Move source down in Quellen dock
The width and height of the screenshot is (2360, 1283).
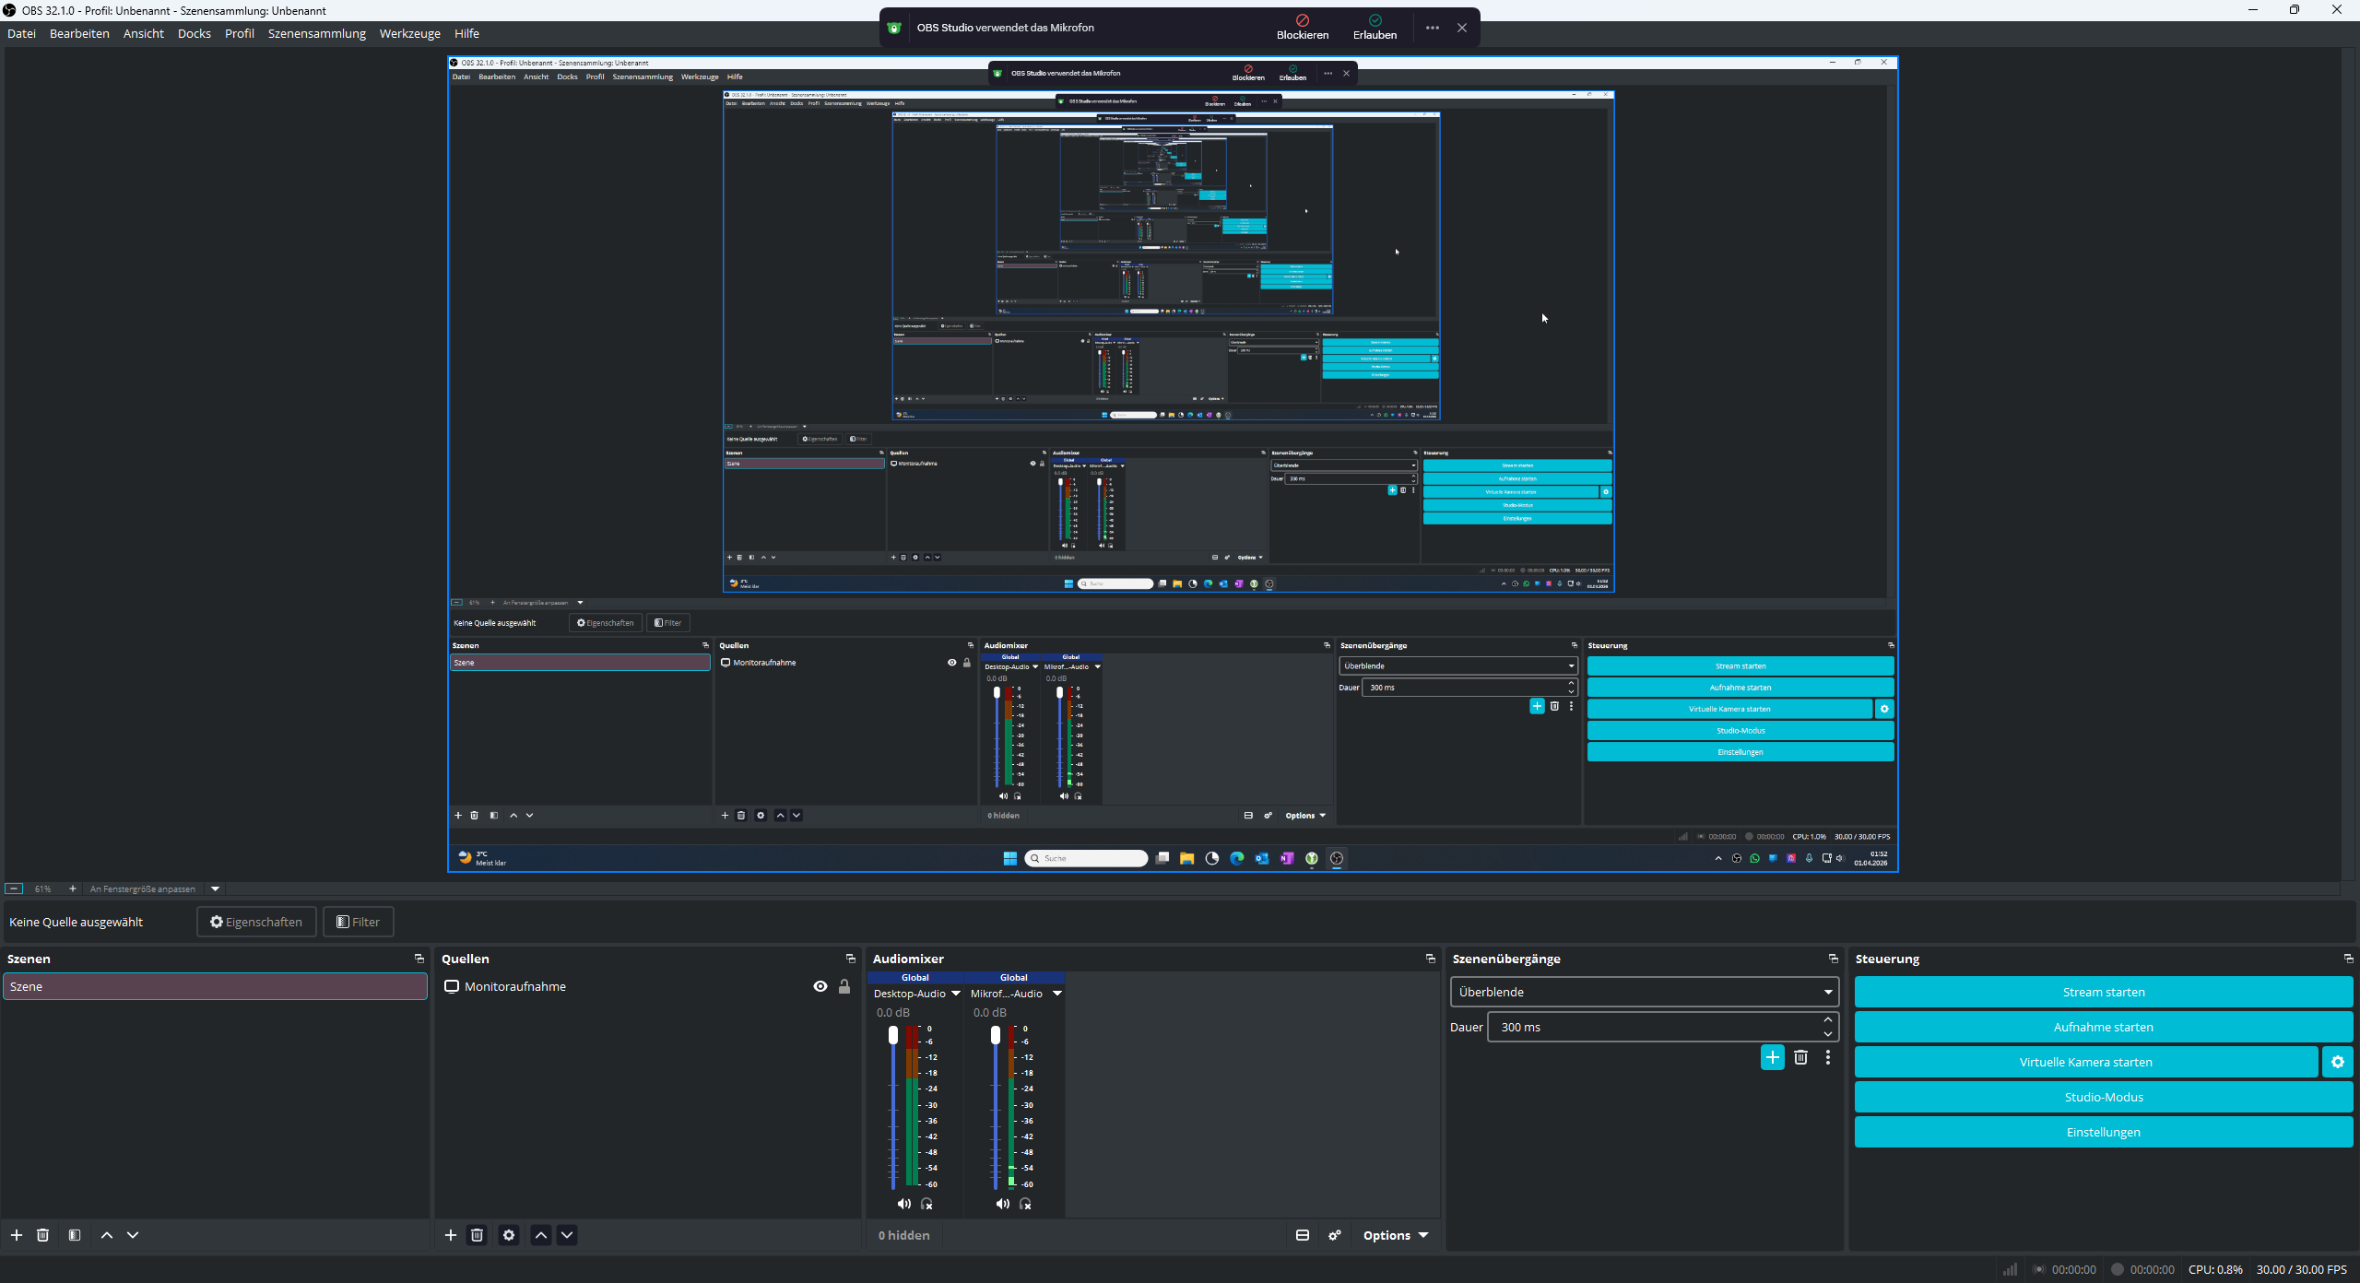pyautogui.click(x=567, y=1235)
